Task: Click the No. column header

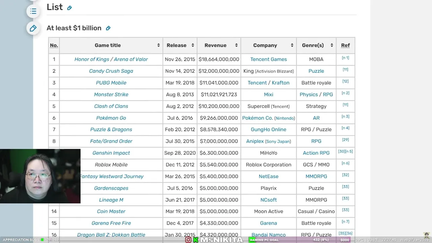Action: (x=54, y=45)
